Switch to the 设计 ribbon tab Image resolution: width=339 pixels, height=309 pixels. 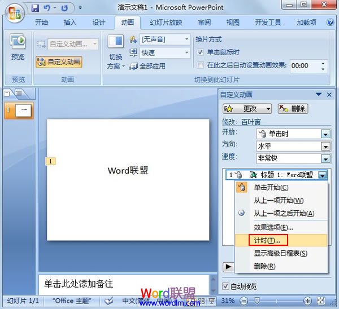99,22
